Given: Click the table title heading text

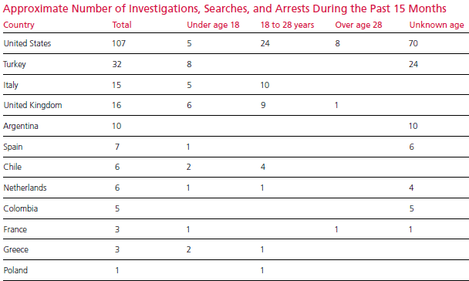Looking at the screenshot, I should point(224,8).
